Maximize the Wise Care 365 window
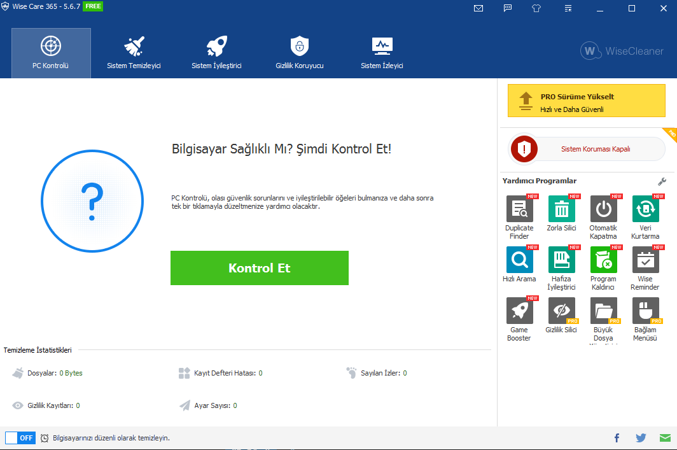The height and width of the screenshot is (450, 677). pyautogui.click(x=632, y=8)
